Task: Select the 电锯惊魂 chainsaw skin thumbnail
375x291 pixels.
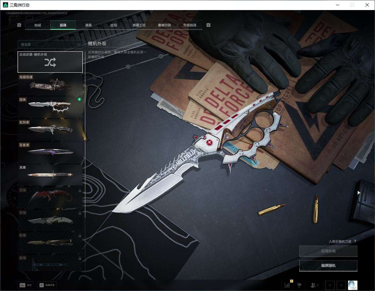Action: click(x=50, y=84)
